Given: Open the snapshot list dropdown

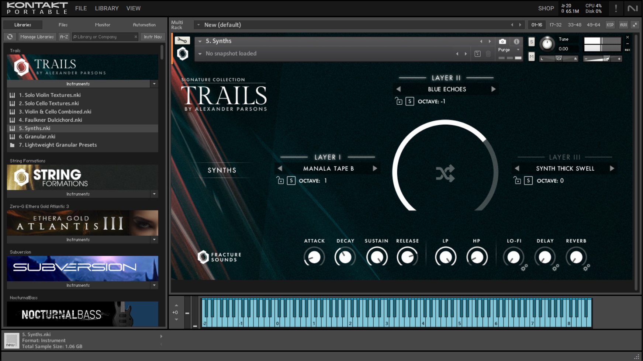Looking at the screenshot, I should 200,54.
